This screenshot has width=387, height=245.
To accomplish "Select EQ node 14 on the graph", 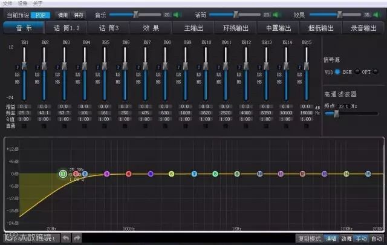I will pyautogui.click(x=346, y=174).
